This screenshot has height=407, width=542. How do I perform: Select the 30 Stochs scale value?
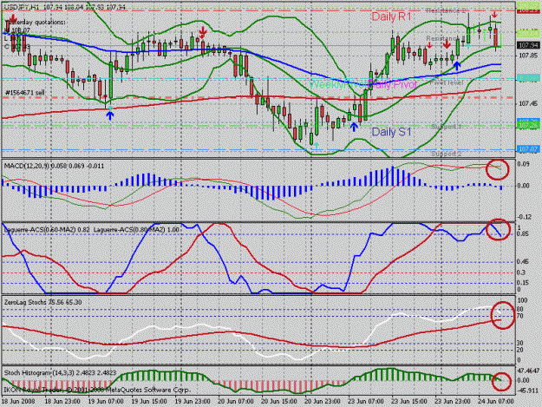click(519, 343)
